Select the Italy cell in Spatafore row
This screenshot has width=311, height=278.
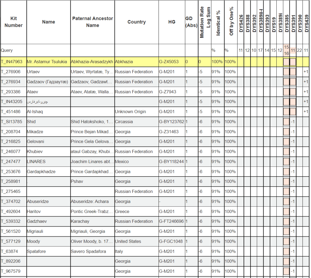coord(119,251)
